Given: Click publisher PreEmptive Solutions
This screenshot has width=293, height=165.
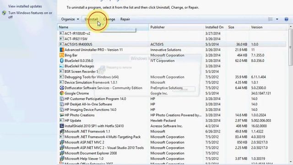Looking at the screenshot, I should click(x=167, y=88).
